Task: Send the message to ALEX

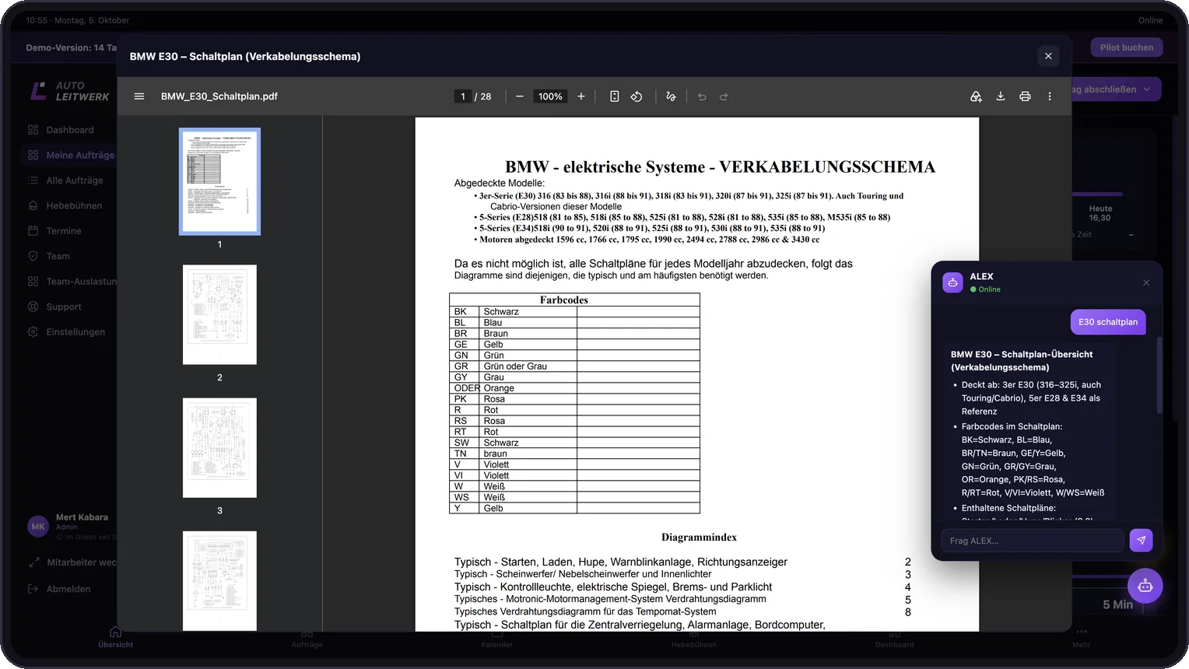Action: (x=1141, y=540)
